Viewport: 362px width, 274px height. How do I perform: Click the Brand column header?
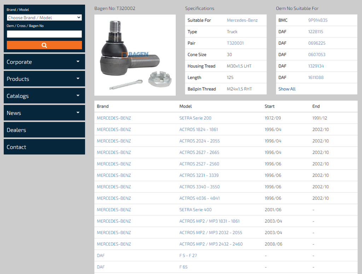pyautogui.click(x=103, y=106)
